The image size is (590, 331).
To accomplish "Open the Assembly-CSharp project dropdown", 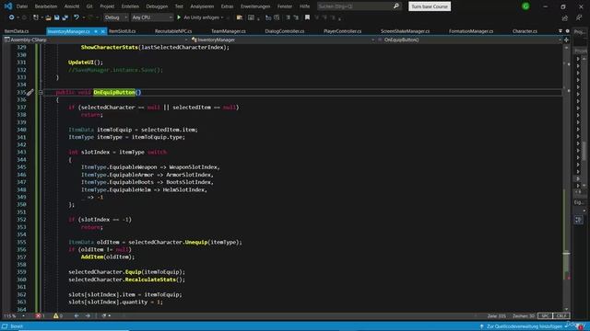I will 96,40.
